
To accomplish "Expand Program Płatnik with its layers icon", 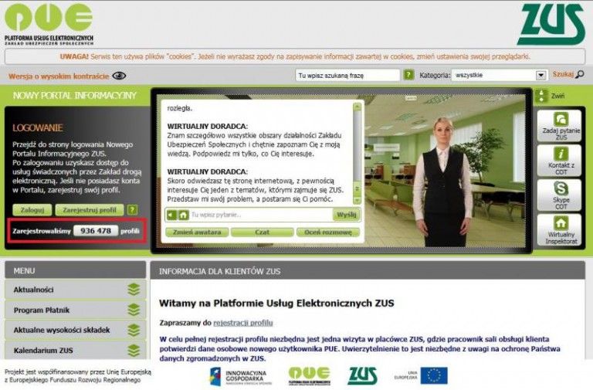I will point(134,310).
